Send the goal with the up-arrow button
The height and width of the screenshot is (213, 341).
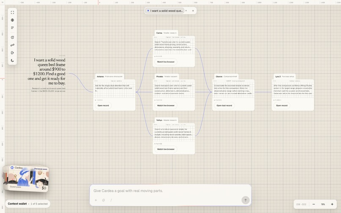[x=245, y=200]
